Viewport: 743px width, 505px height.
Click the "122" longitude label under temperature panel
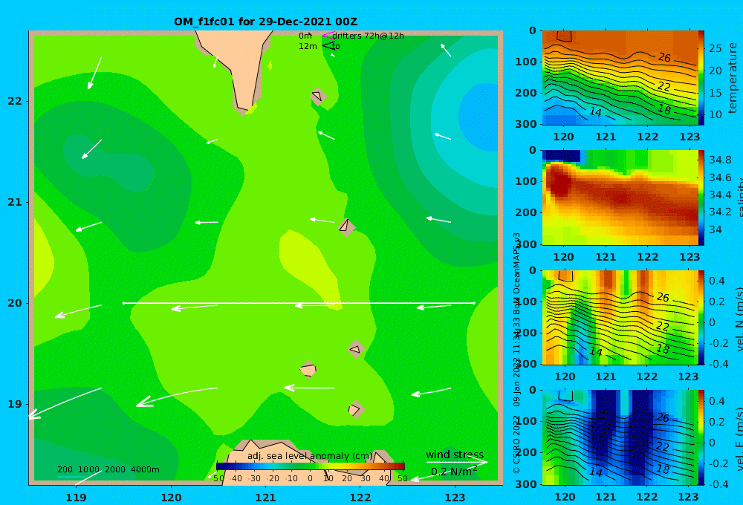tap(647, 137)
